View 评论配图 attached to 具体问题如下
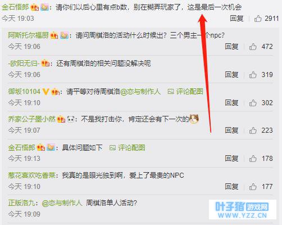Viewport: 282px width, 225px height. coord(127,148)
